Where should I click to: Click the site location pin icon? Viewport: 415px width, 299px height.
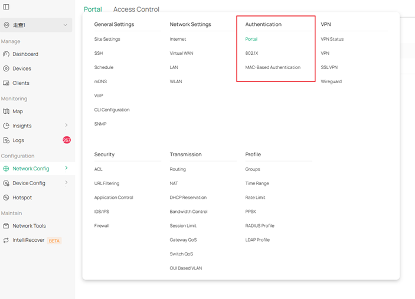[6, 25]
